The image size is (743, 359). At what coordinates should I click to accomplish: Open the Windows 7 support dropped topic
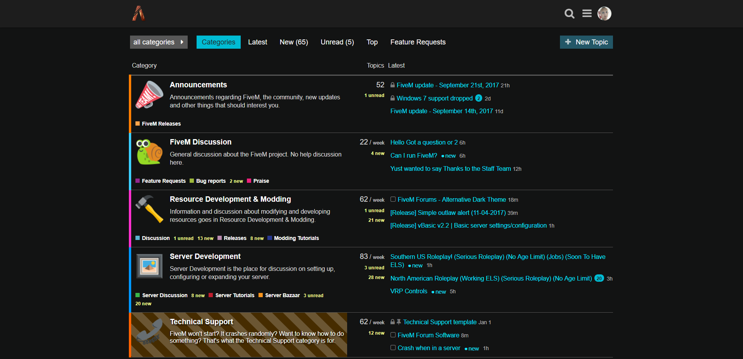point(435,98)
